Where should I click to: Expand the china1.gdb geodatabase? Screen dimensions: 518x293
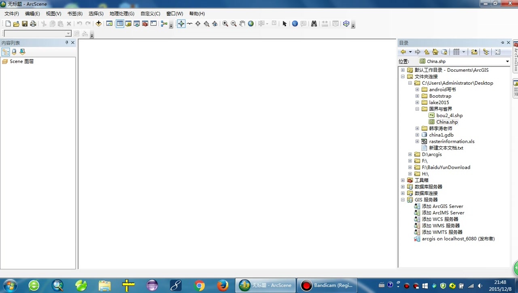coord(417,135)
